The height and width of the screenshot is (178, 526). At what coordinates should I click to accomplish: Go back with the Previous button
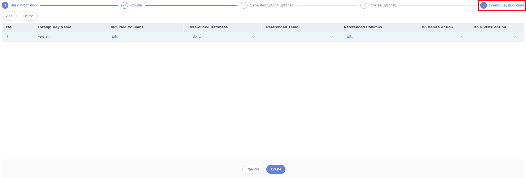(x=253, y=169)
